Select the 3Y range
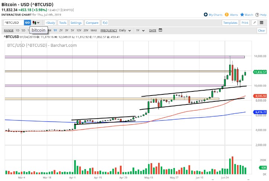Image resolution: width=269 pixels, height=181 pixels. (x=67, y=30)
